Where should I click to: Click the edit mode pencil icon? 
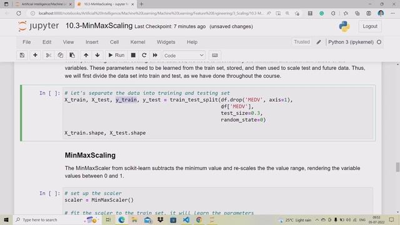pyautogui.click(x=319, y=42)
